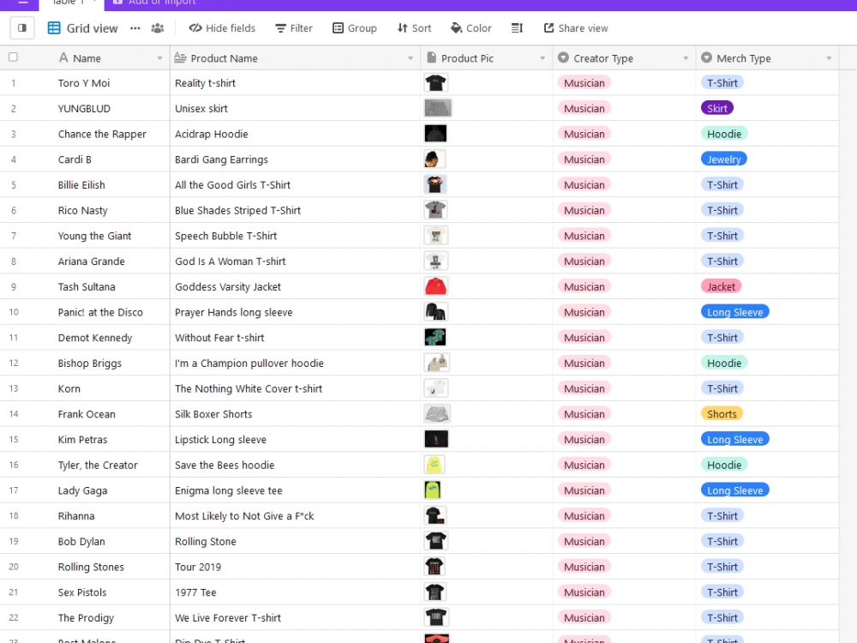Click Share view
Screen dimensions: 857x643
tap(576, 28)
